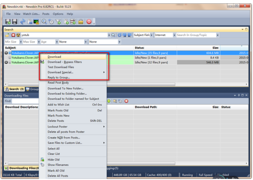Open the Options menu
The height and width of the screenshot is (180, 253).
pyautogui.click(x=58, y=14)
